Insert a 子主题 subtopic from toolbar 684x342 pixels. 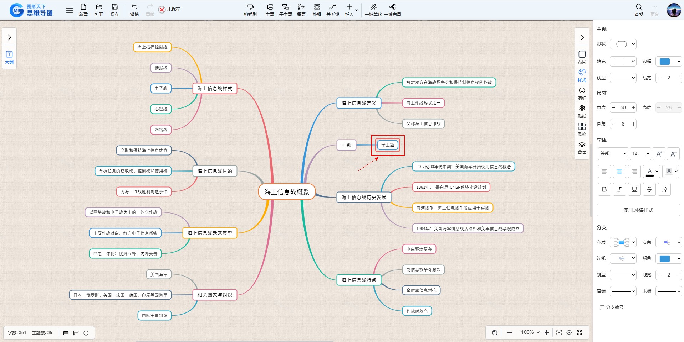point(285,10)
